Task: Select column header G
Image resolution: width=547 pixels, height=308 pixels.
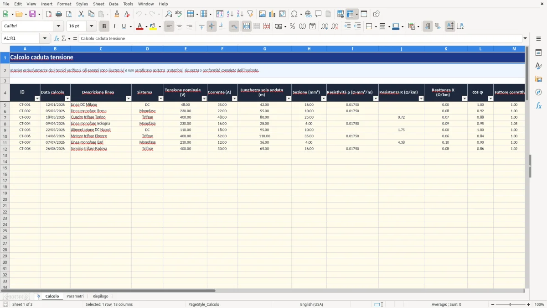Action: (265, 48)
